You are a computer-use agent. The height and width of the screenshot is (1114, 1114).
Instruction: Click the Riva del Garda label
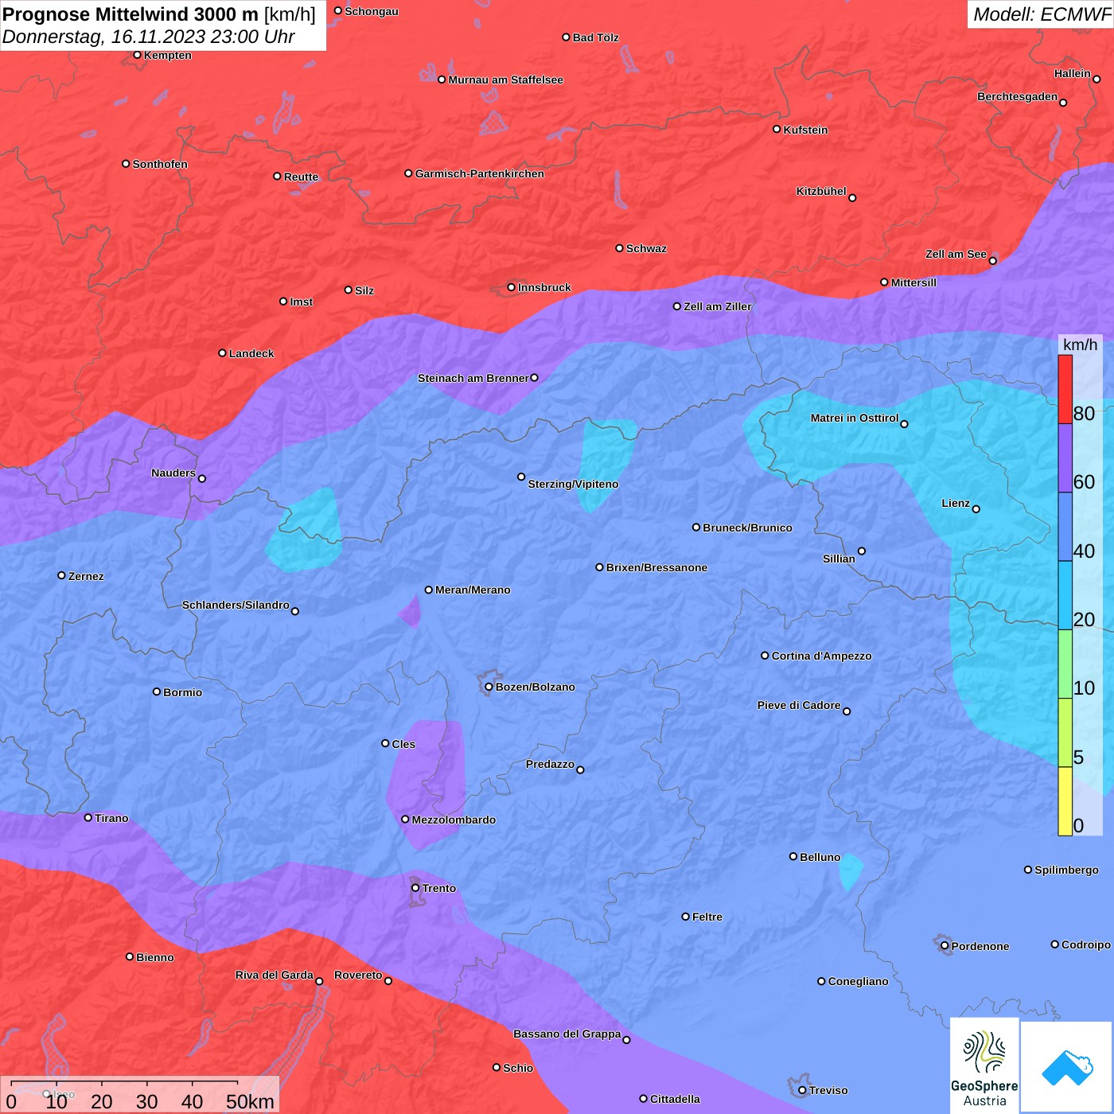click(x=275, y=975)
